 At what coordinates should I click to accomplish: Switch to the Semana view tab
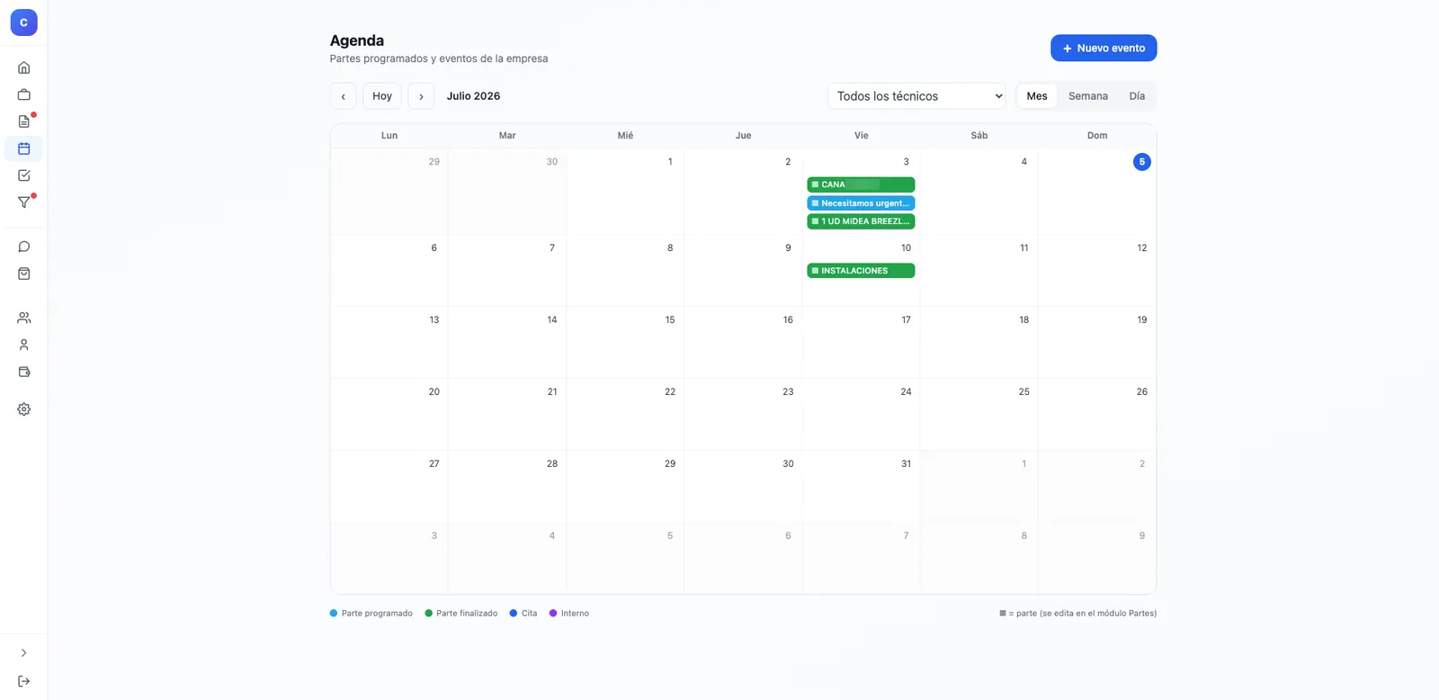1088,96
